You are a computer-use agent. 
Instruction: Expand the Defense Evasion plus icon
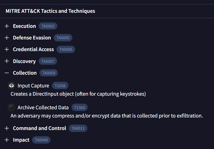7,38
